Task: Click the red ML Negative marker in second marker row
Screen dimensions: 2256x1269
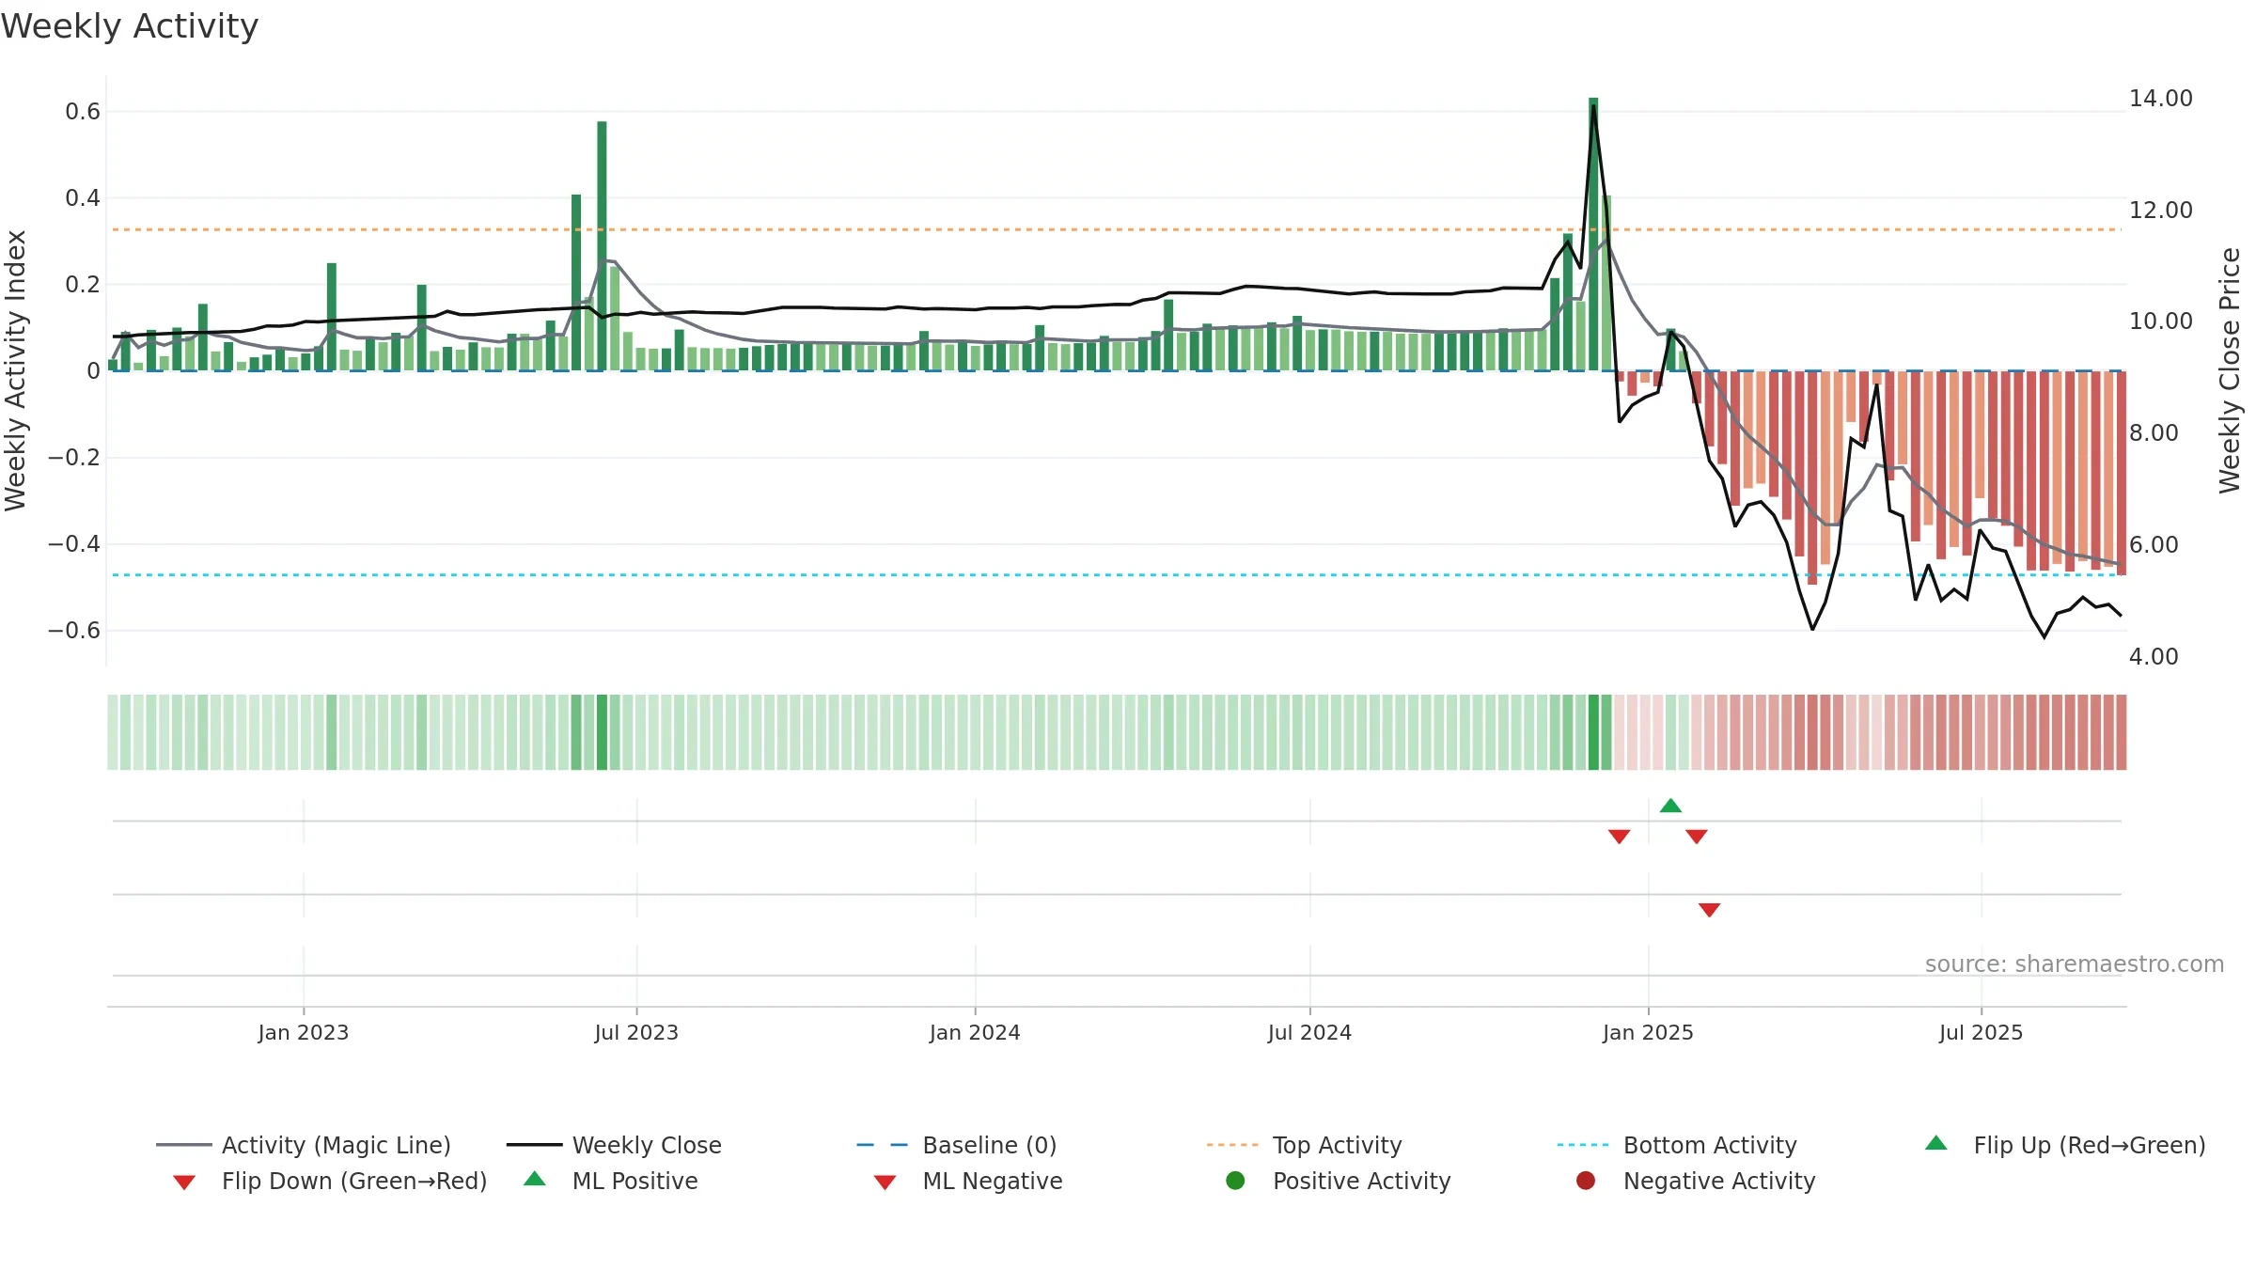Action: point(1709,910)
